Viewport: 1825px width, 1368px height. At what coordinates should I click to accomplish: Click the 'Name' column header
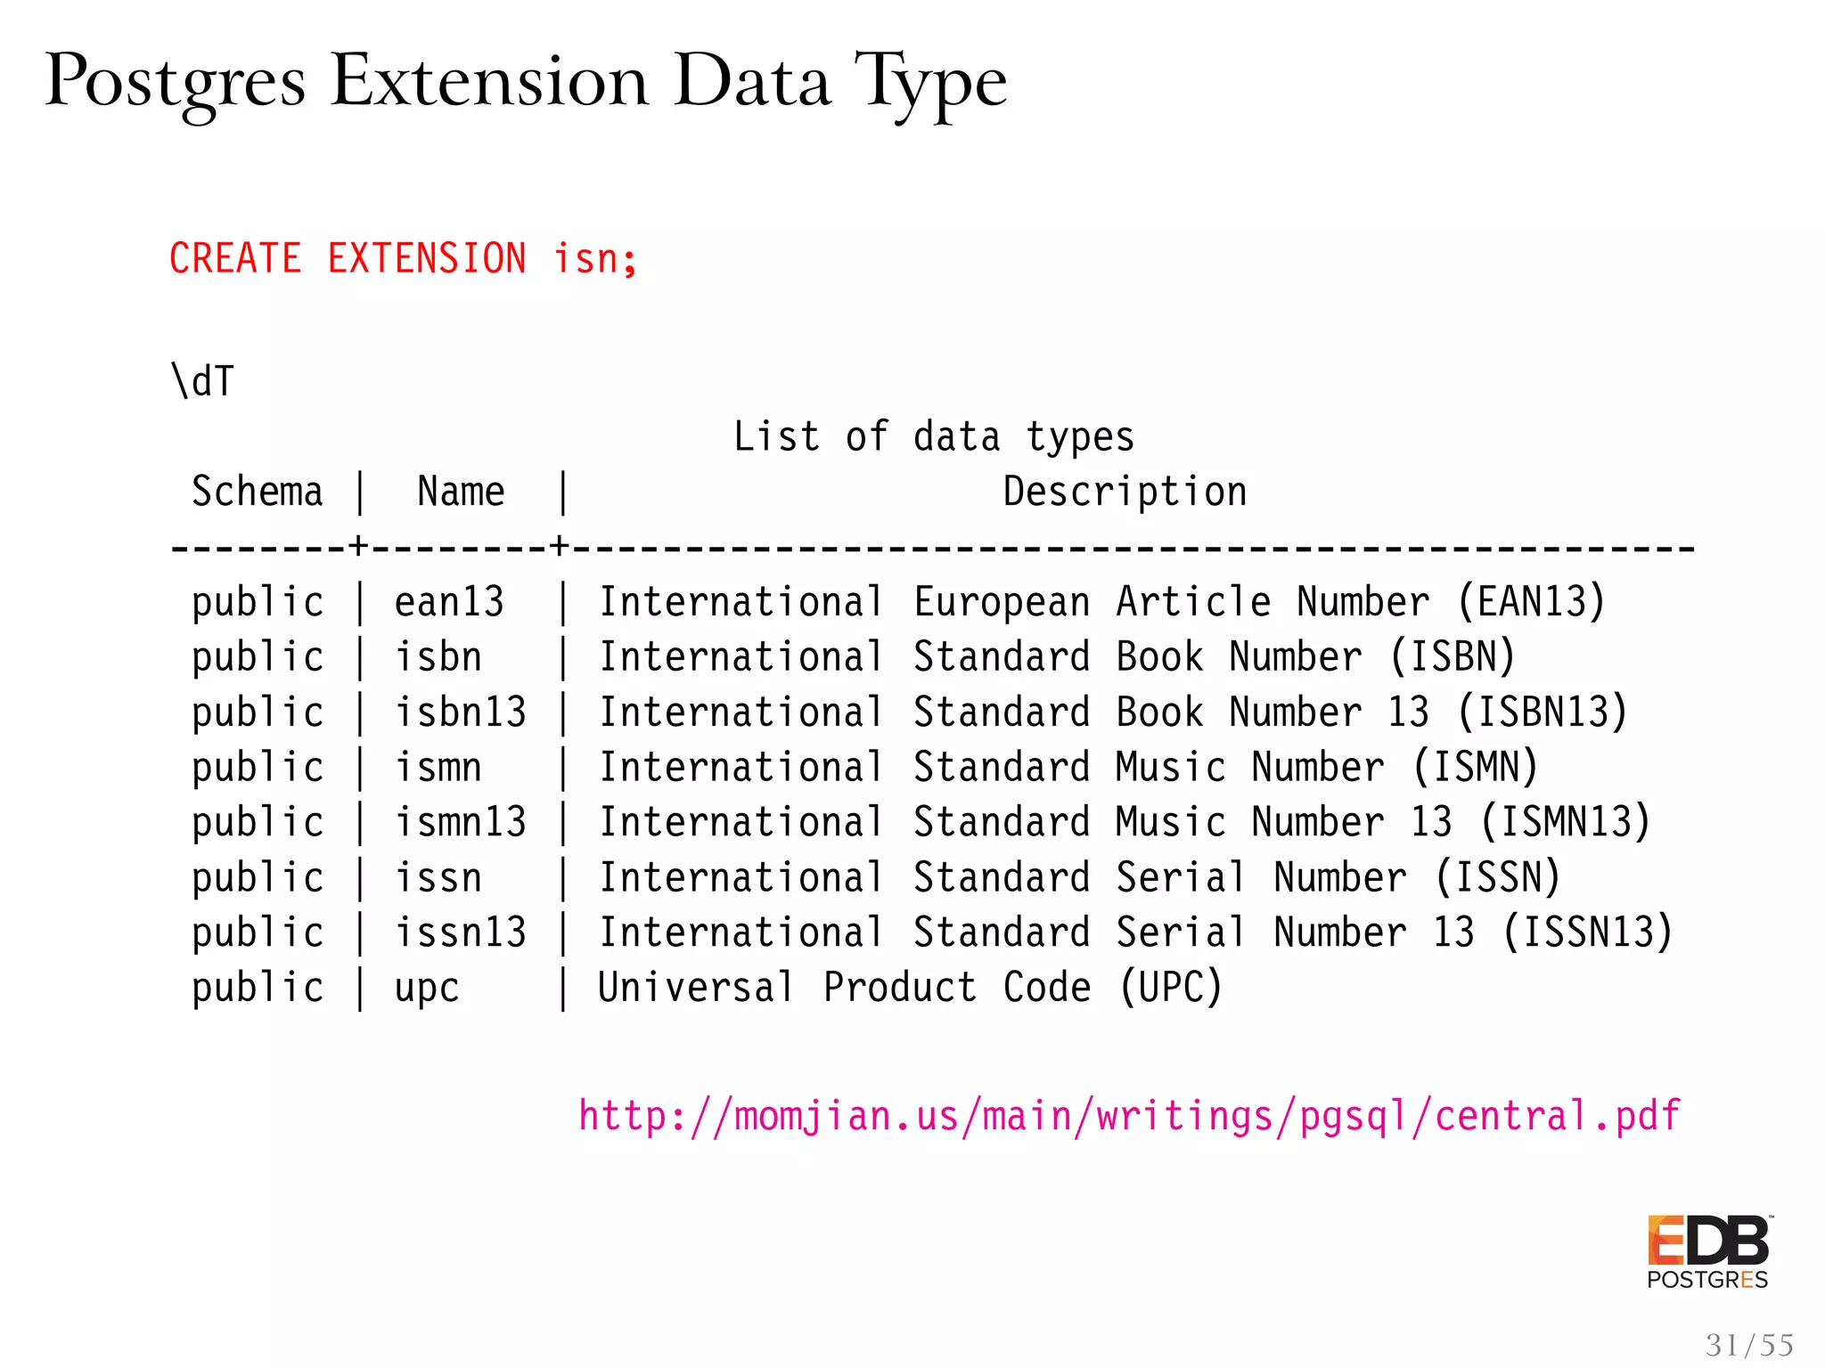[x=461, y=492]
